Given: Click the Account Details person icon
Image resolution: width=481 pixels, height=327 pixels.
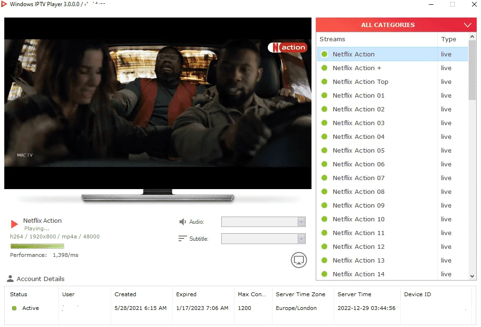Looking at the screenshot, I should [x=10, y=279].
